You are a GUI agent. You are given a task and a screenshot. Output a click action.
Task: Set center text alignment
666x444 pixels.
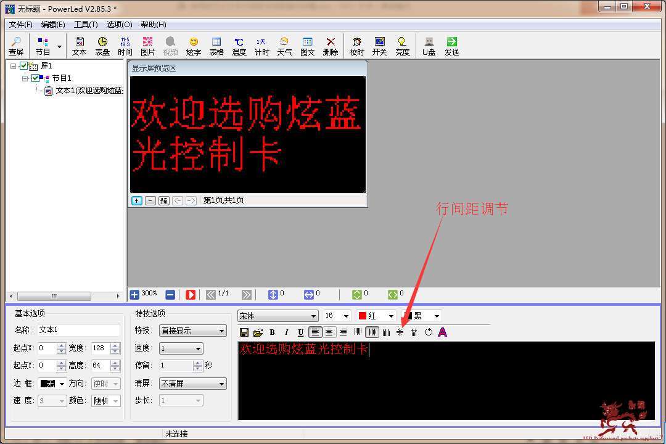[329, 332]
